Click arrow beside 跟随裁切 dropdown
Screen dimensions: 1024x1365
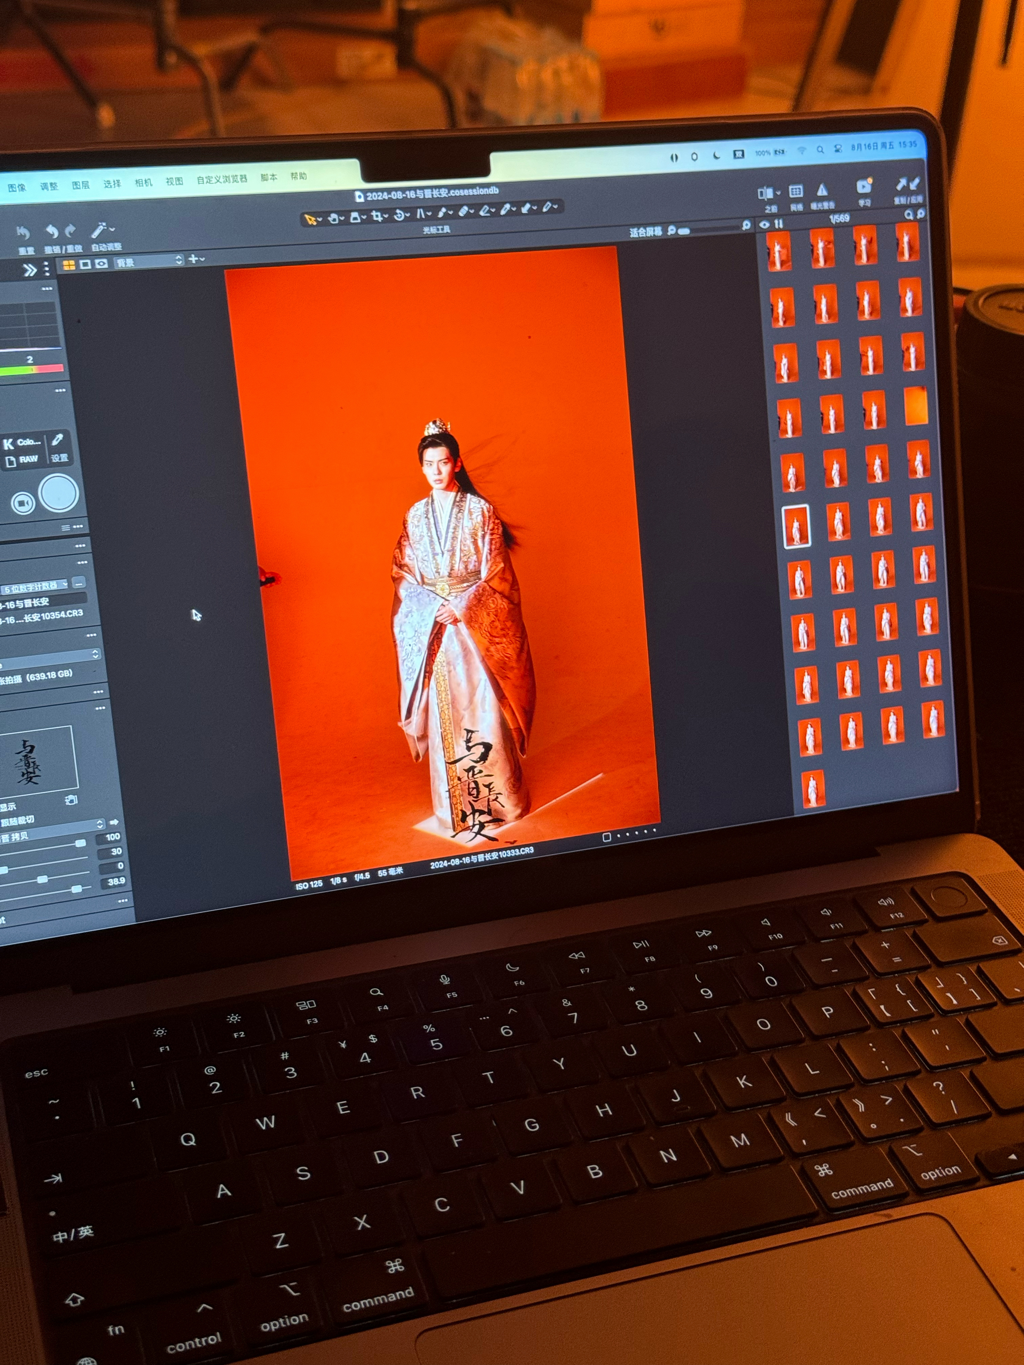pyautogui.click(x=113, y=823)
